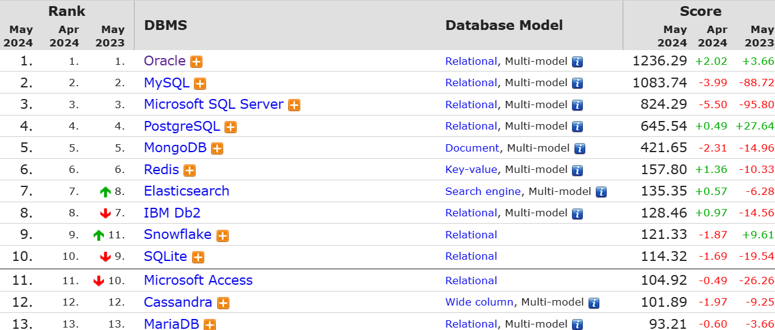Click the orange plus icon beside Snowflake
This screenshot has width=775, height=330.
[223, 236]
